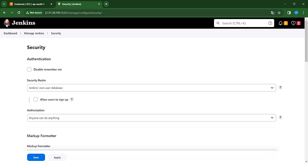Close the Instances EC2 tab
The height and width of the screenshot is (163, 308).
(51, 4)
